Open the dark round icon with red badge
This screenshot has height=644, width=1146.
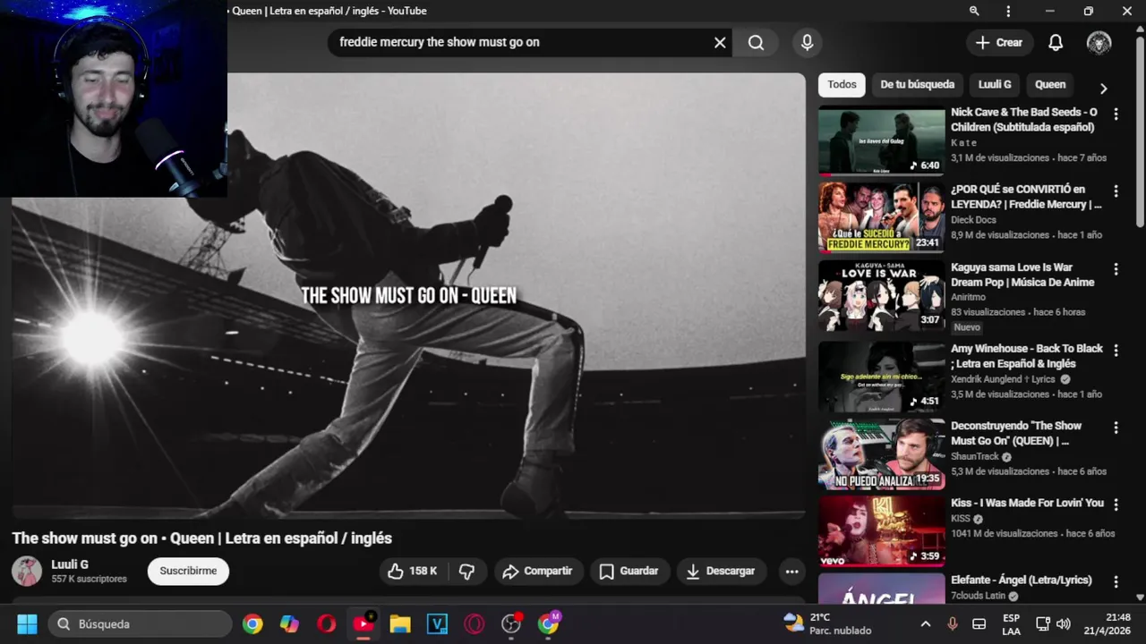coord(511,623)
